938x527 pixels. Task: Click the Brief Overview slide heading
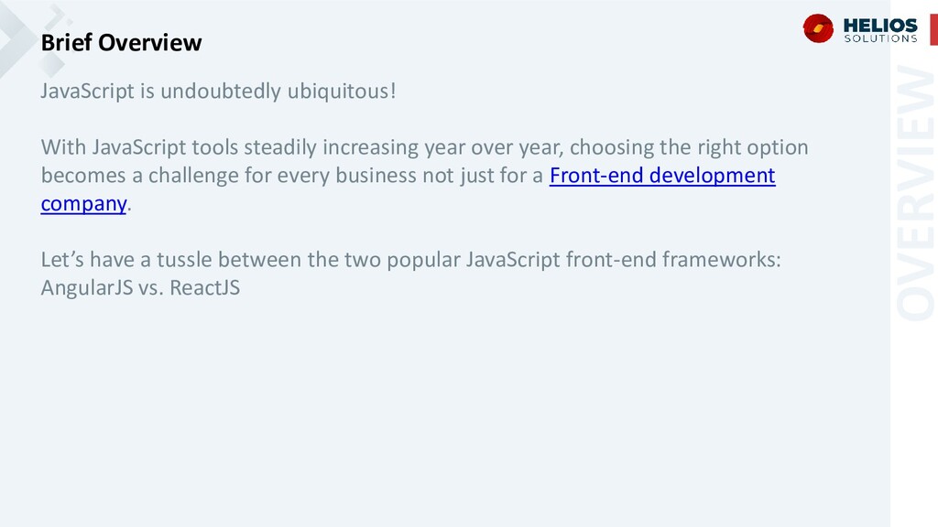click(x=121, y=42)
